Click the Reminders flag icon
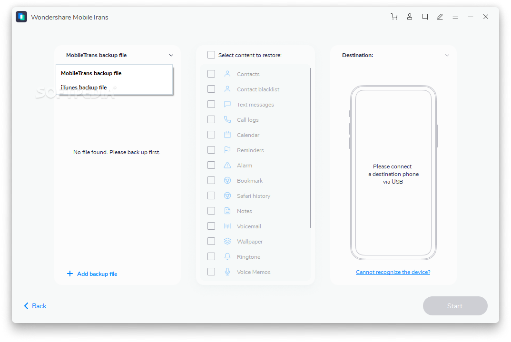 click(x=227, y=150)
